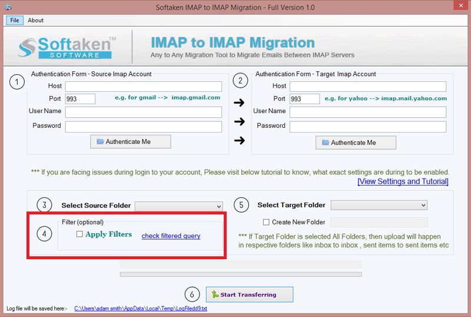The height and width of the screenshot is (317, 471).
Task: Expand the Select Source Folder dropdown
Action: pos(179,206)
